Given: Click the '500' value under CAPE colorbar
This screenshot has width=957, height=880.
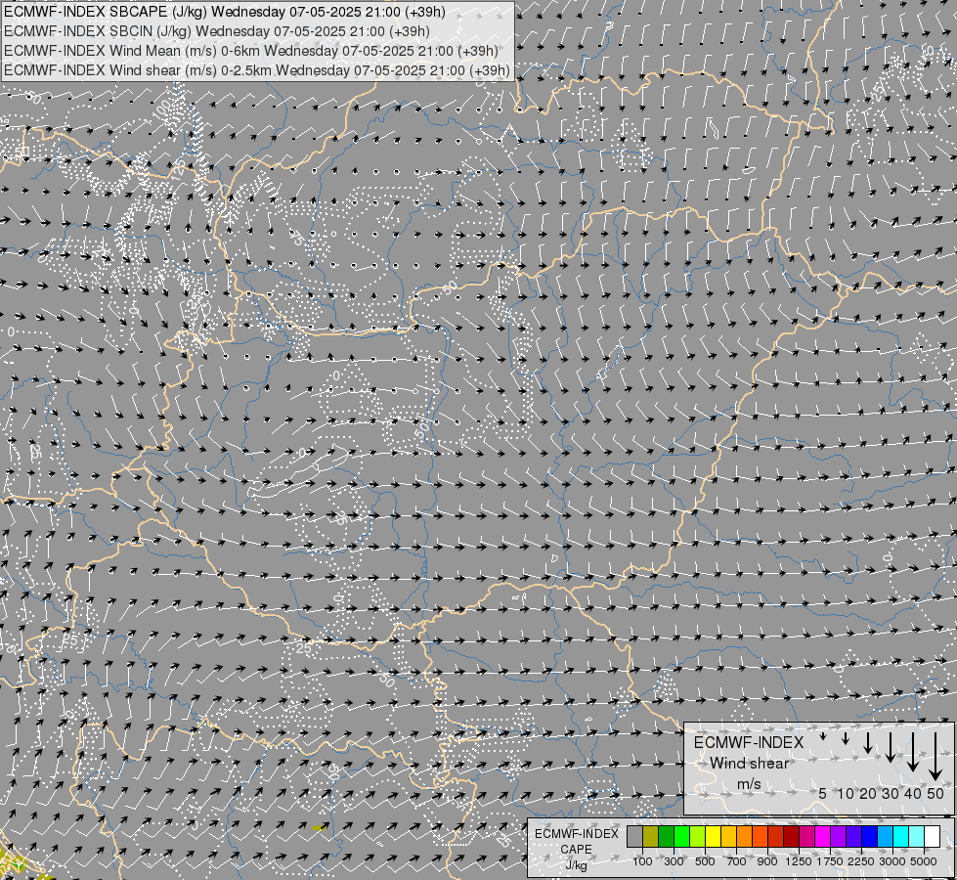Looking at the screenshot, I should coord(705,861).
